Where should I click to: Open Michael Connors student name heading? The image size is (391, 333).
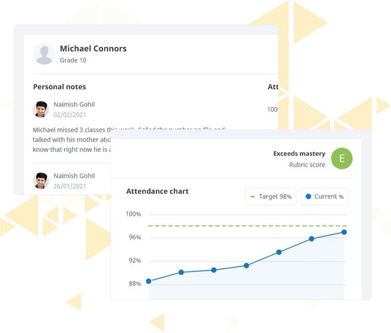coord(93,48)
